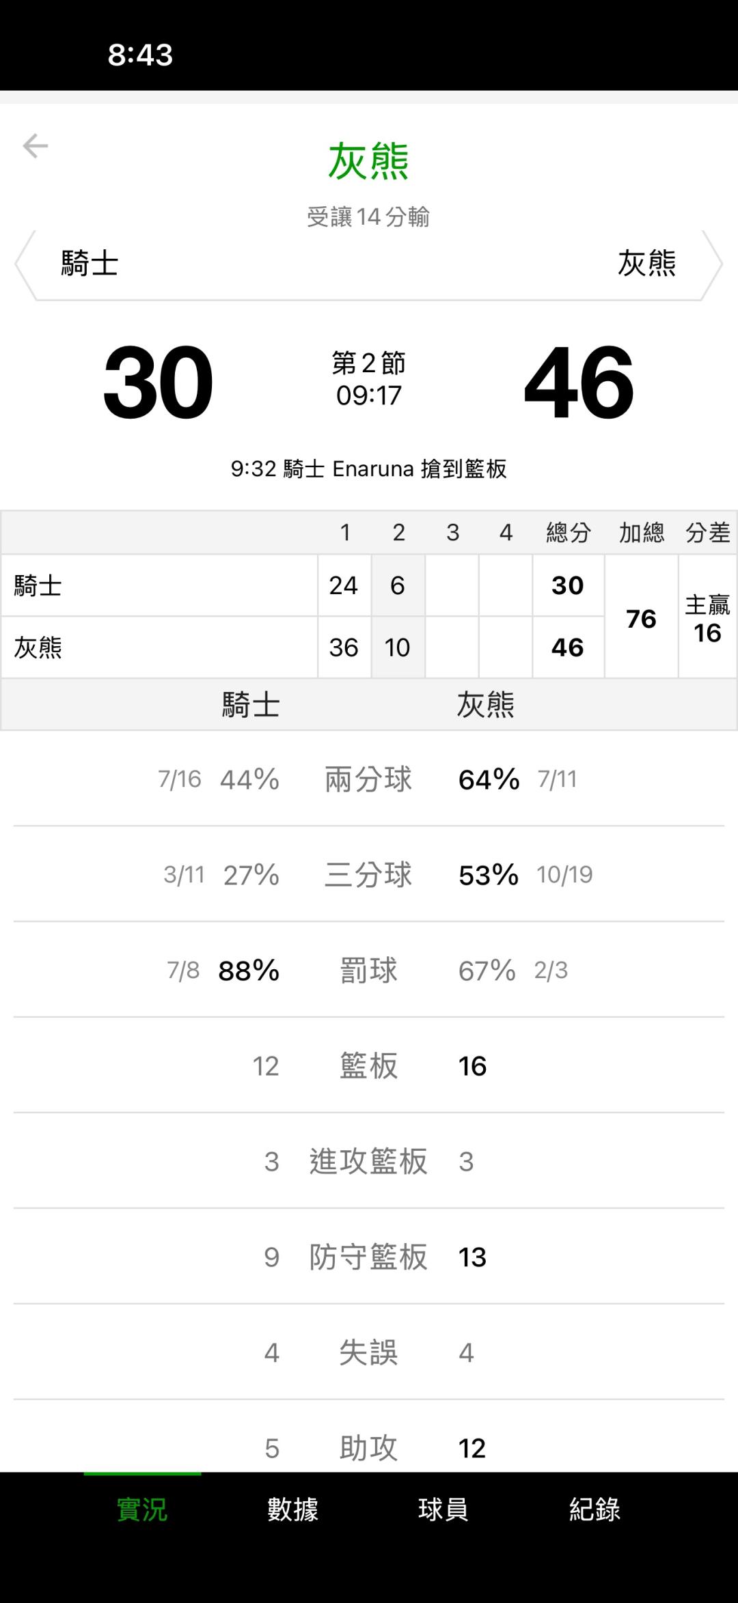This screenshot has height=1603, width=738.
Task: Select the 騎士 team selector label
Action: coord(90,264)
